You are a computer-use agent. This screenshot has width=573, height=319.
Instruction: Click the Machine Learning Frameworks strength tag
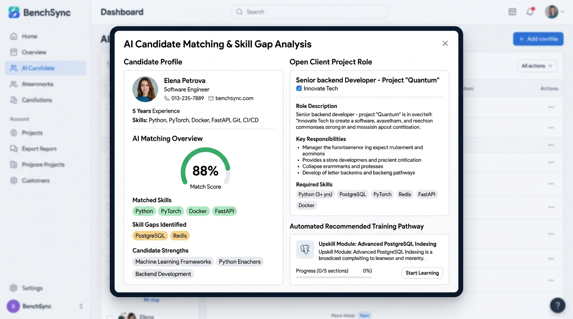click(x=173, y=262)
